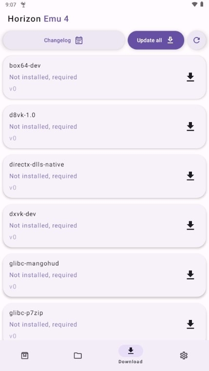
Task: Open the directx-dlls-native entry
Action: [104, 176]
